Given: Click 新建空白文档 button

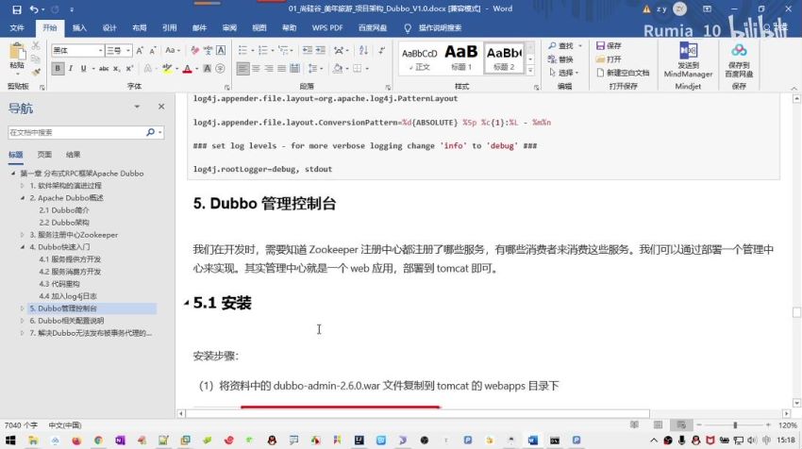Looking at the screenshot, I should (623, 73).
